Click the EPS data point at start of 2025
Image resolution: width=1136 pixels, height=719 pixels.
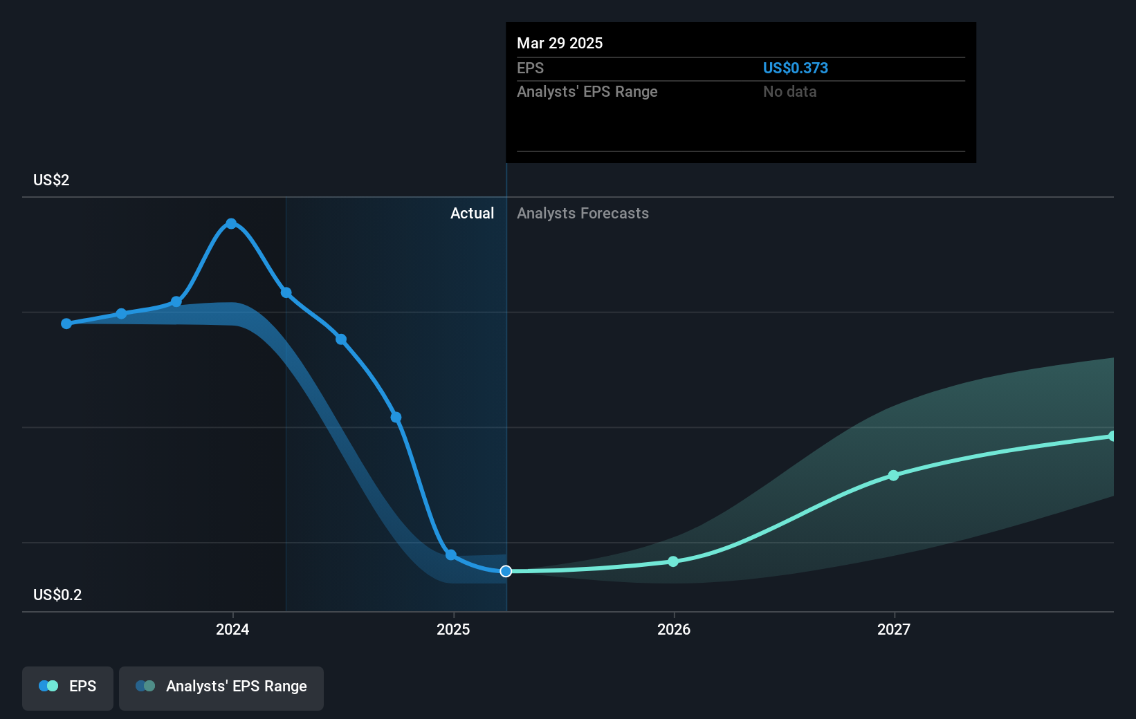point(451,554)
